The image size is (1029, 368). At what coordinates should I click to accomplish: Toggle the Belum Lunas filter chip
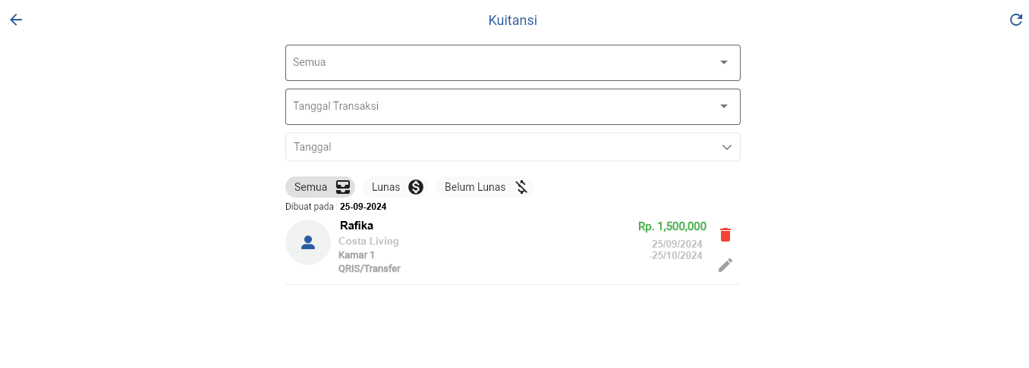(x=475, y=187)
